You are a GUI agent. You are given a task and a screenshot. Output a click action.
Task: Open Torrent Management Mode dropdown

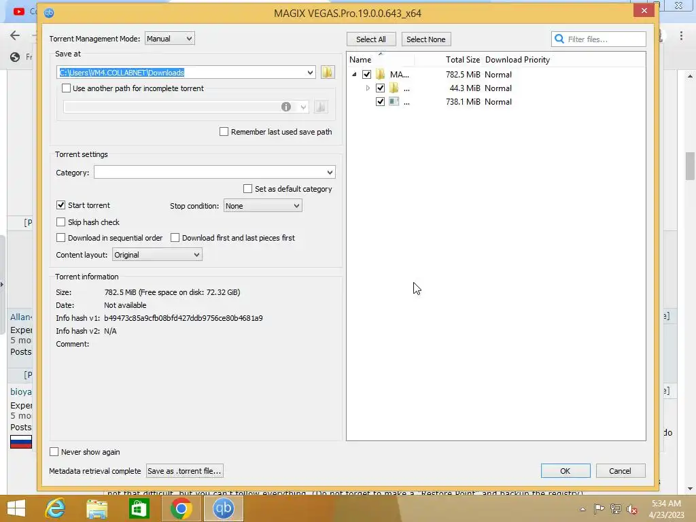click(169, 39)
